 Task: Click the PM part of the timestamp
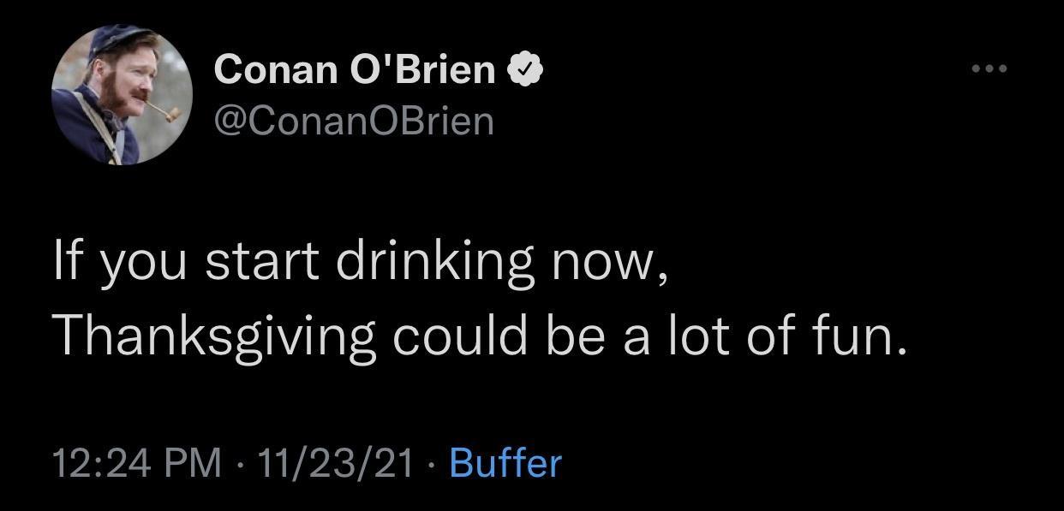[x=194, y=463]
